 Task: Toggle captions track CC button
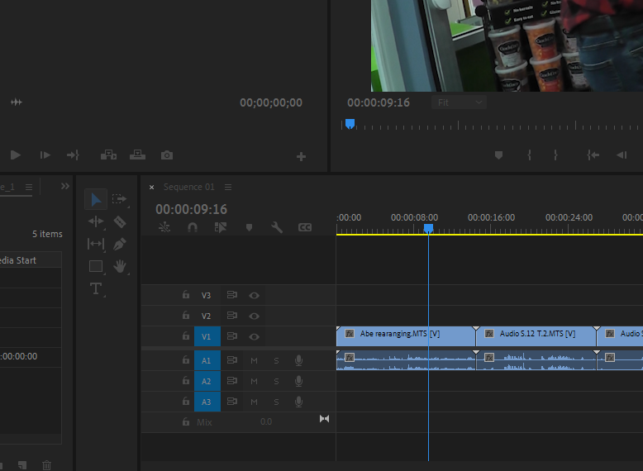(x=305, y=227)
